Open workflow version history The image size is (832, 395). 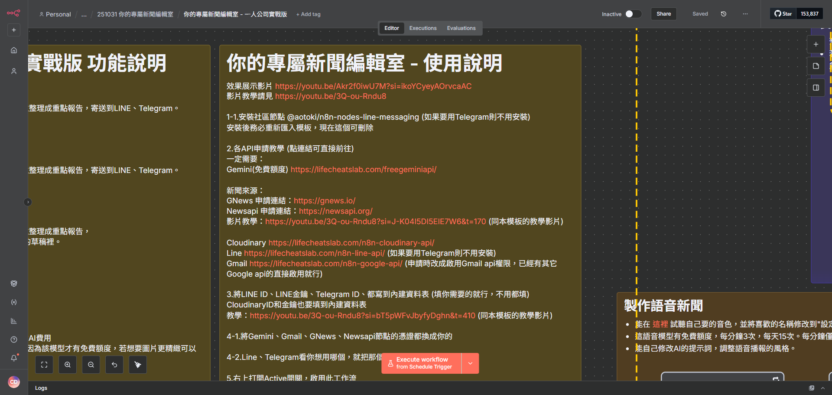[723, 13]
